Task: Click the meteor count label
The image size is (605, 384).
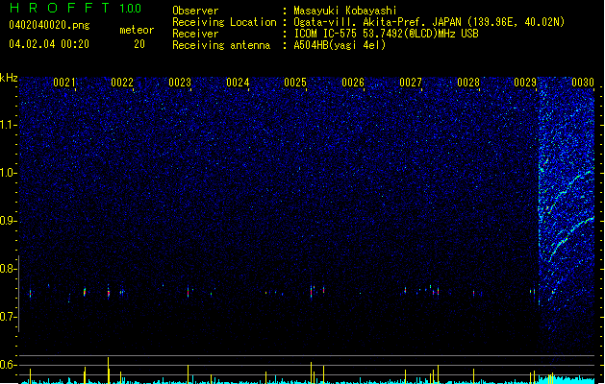Action: click(137, 30)
